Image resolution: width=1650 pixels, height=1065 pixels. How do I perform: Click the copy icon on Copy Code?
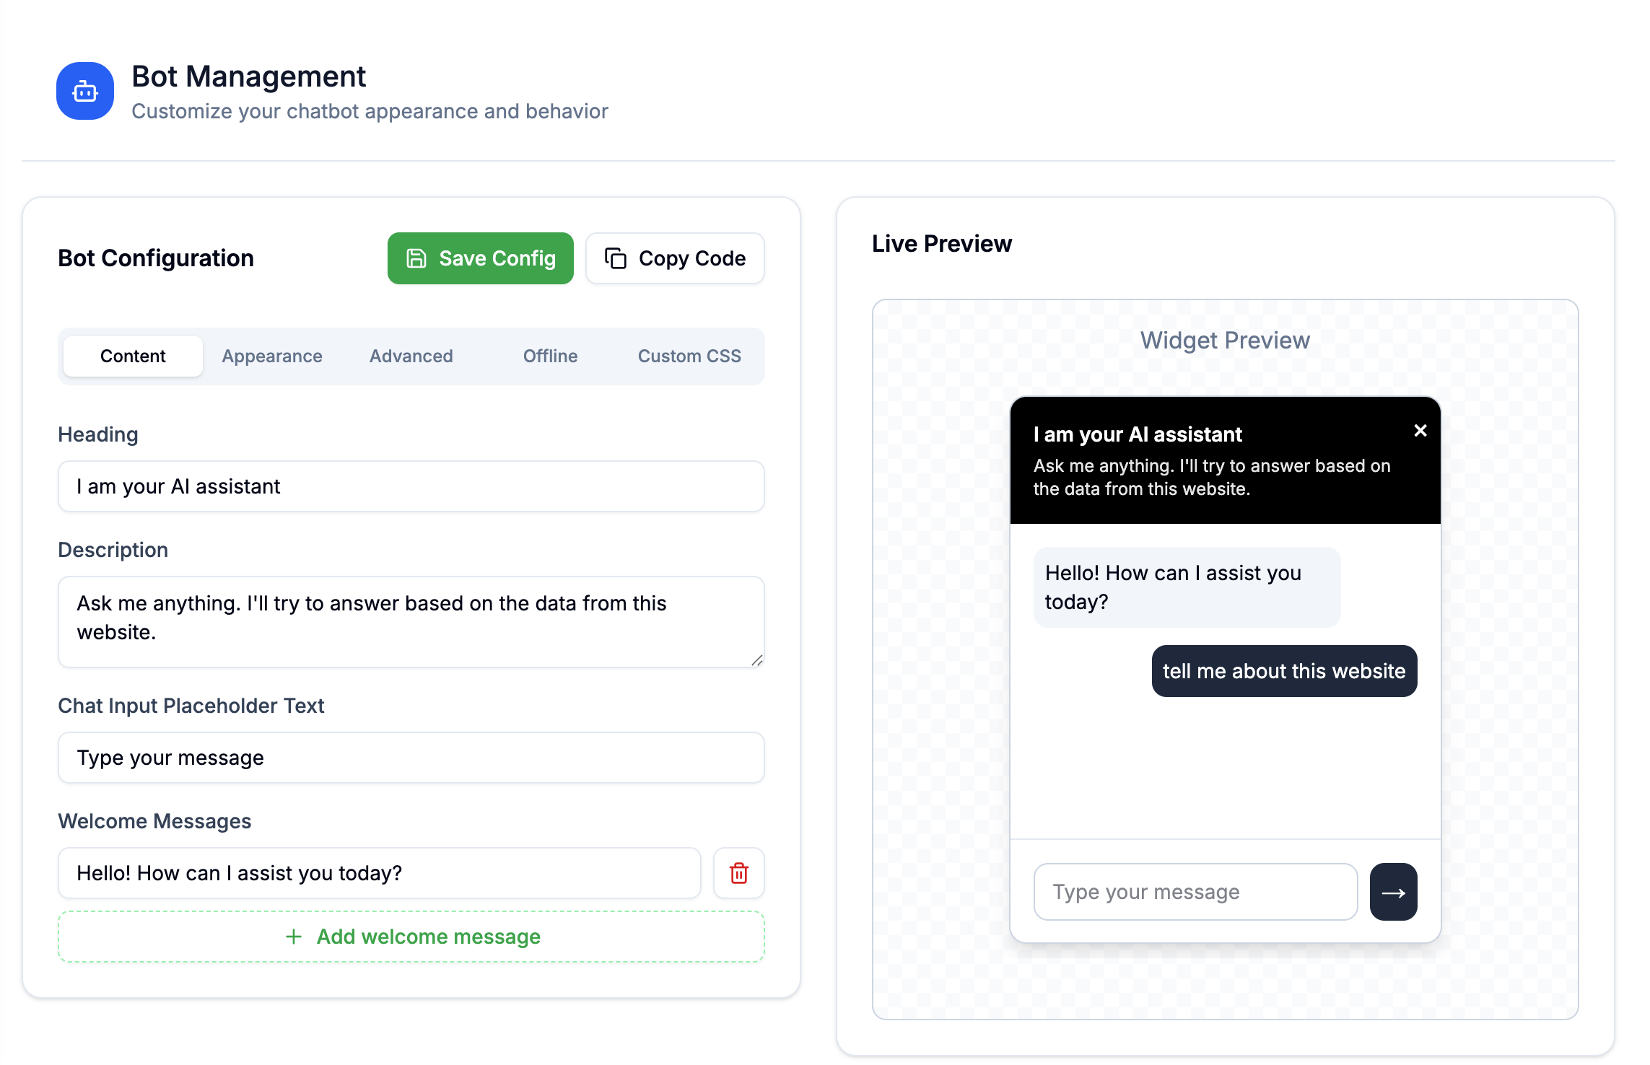click(x=617, y=258)
